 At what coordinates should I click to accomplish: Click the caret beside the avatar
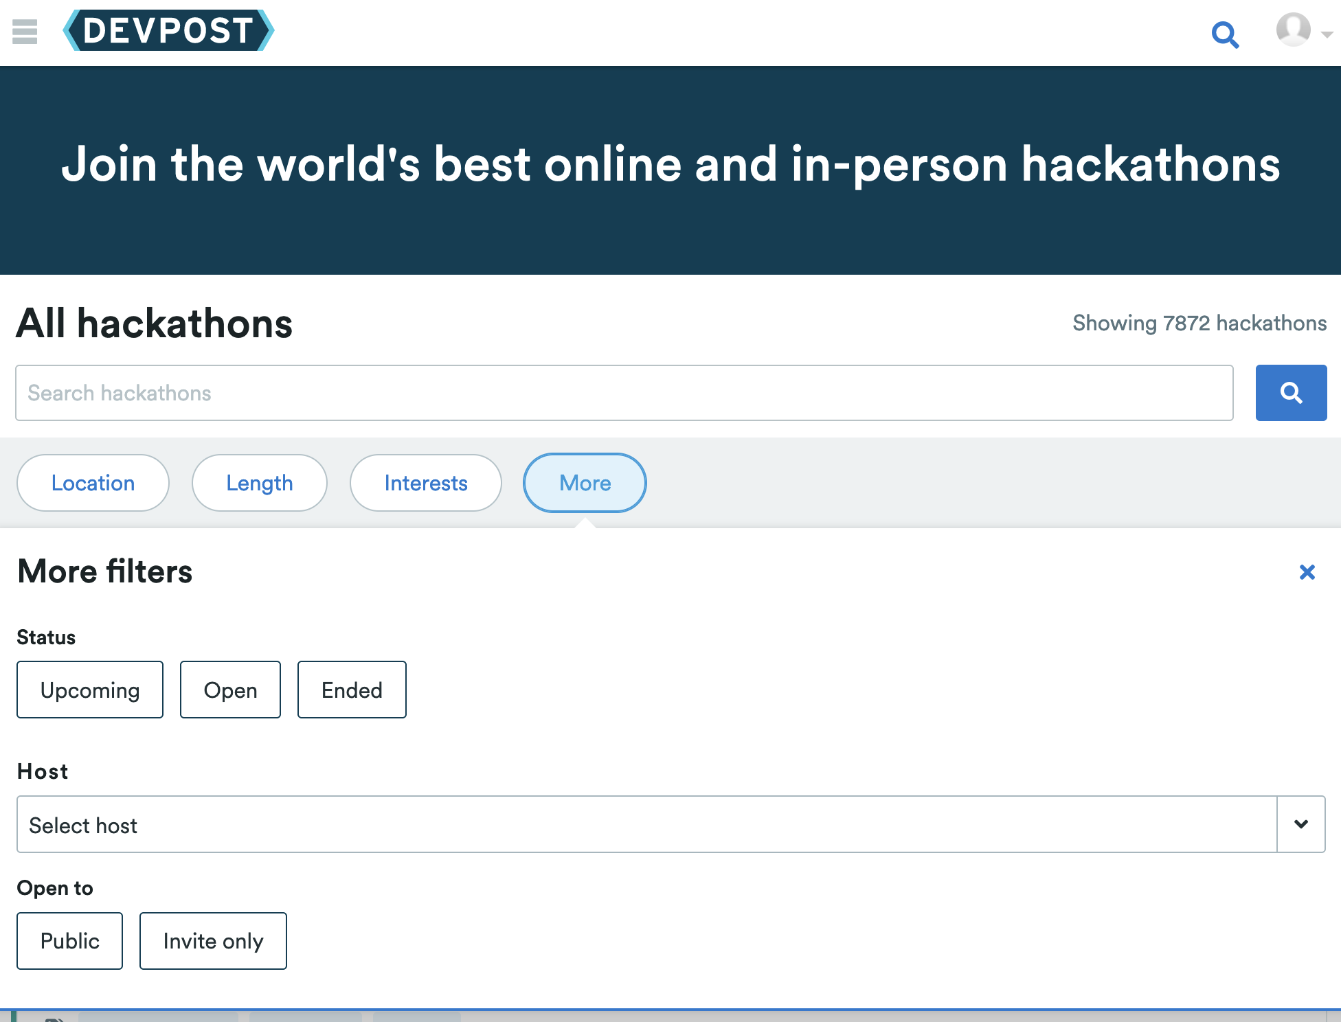(x=1327, y=34)
